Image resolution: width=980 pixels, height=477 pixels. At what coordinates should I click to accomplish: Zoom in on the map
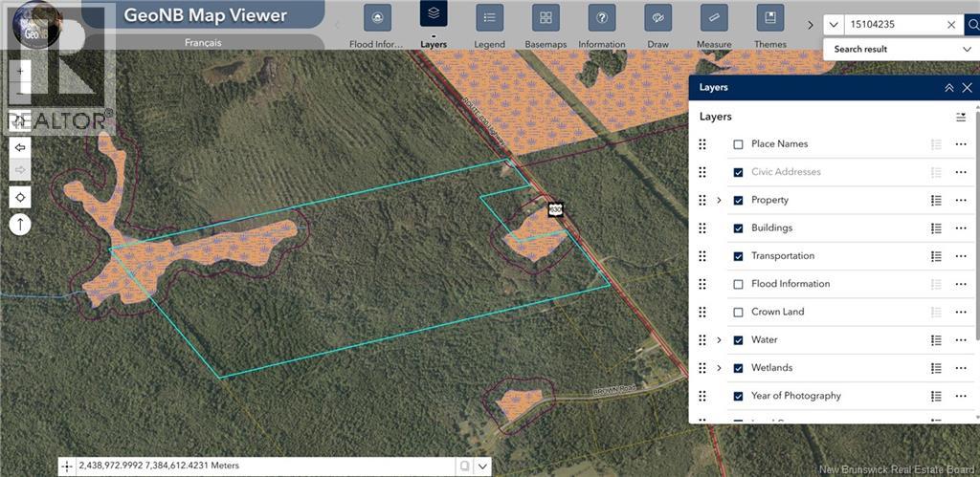pyautogui.click(x=20, y=71)
